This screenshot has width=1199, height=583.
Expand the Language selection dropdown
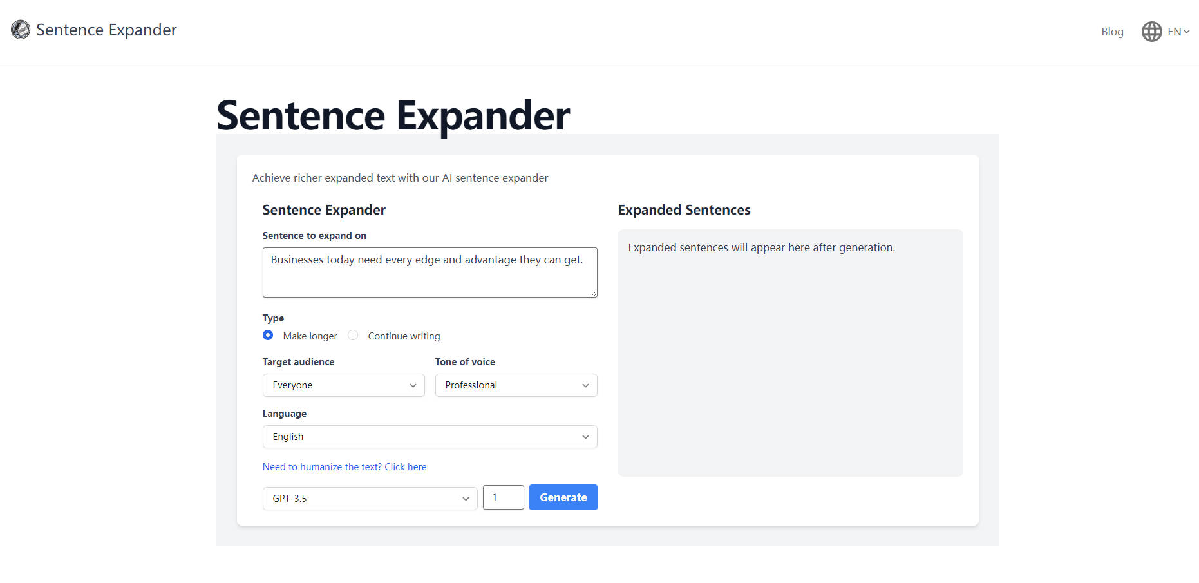[430, 436]
